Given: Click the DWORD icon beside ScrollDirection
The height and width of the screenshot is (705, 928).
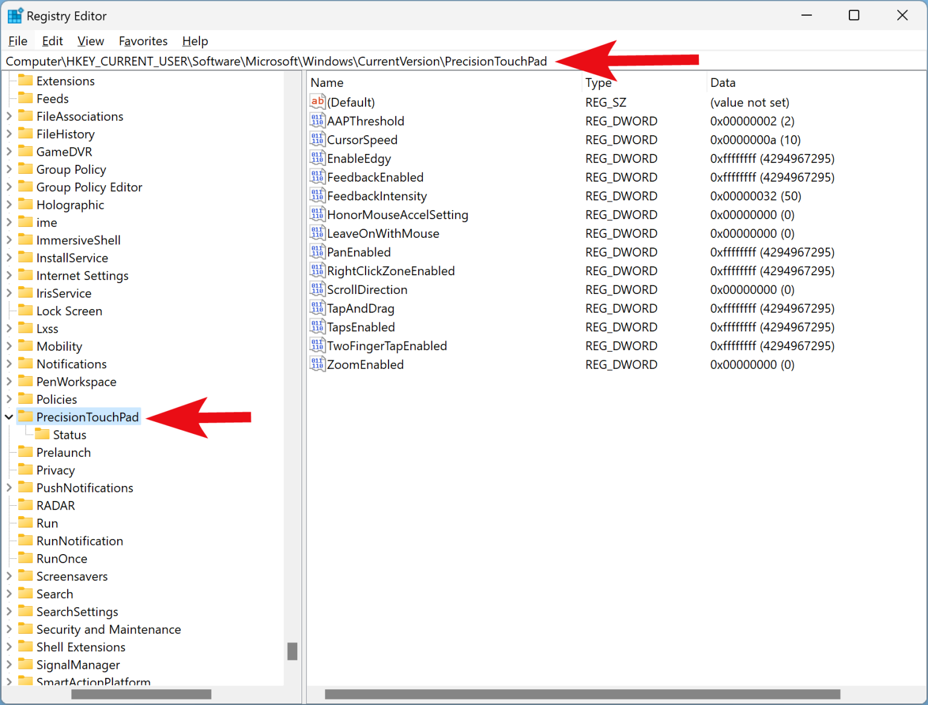Looking at the screenshot, I should click(x=317, y=289).
